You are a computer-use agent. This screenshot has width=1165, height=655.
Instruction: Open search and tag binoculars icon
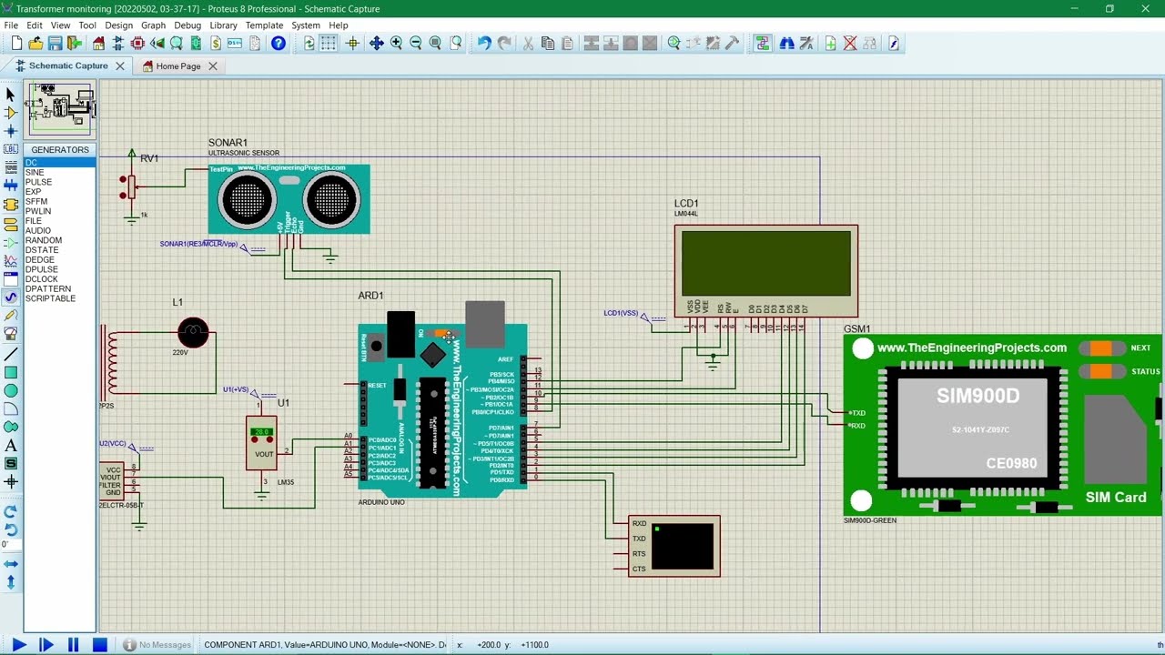[786, 43]
